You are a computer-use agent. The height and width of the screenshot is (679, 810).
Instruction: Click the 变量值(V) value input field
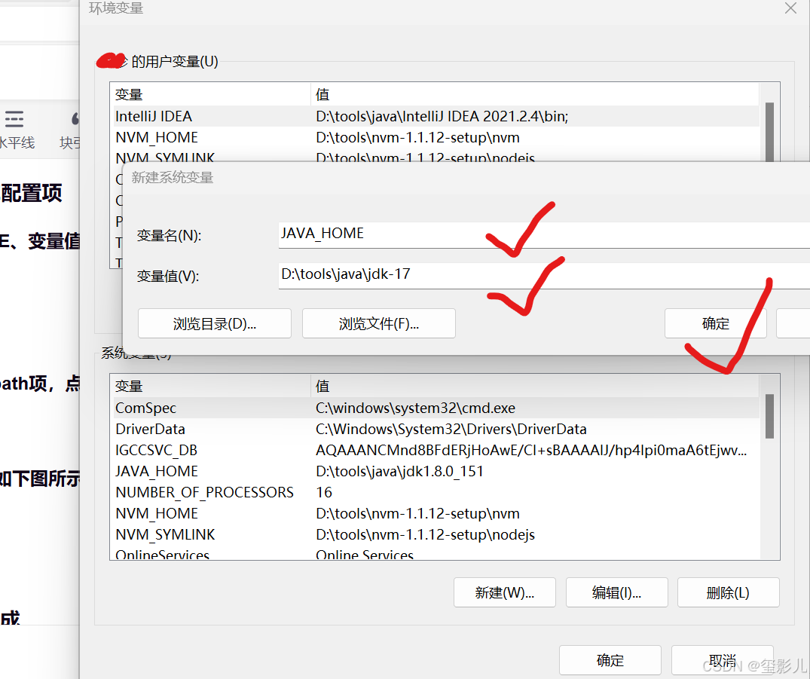(452, 274)
